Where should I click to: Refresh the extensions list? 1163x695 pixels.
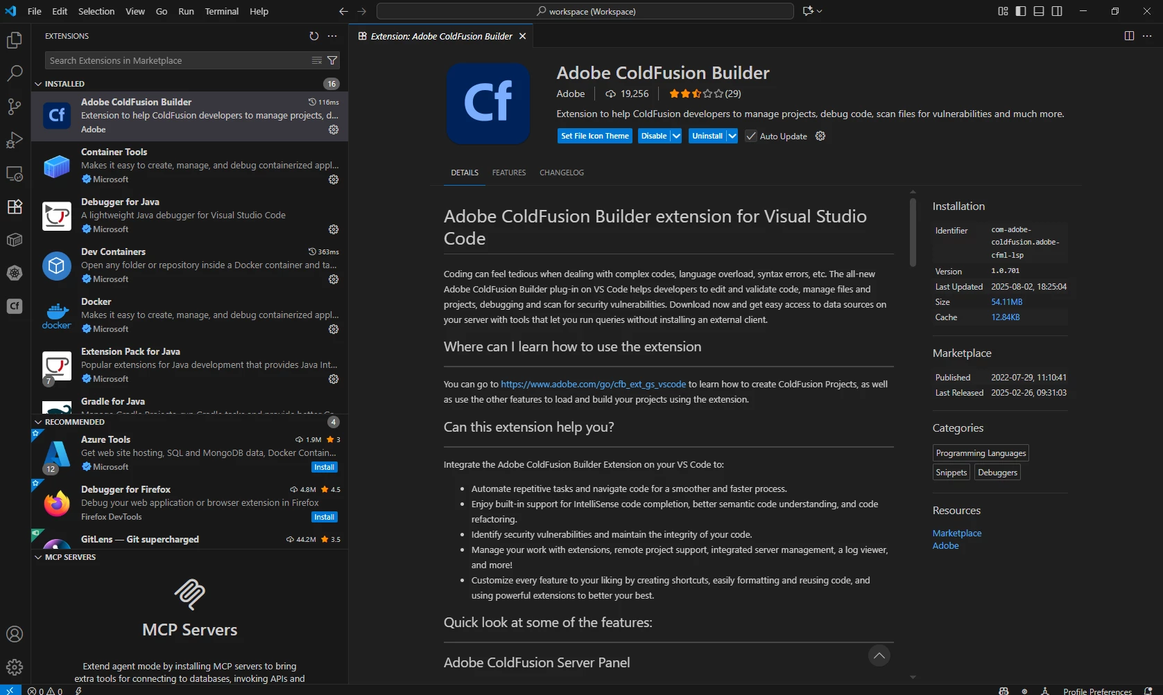(x=314, y=36)
